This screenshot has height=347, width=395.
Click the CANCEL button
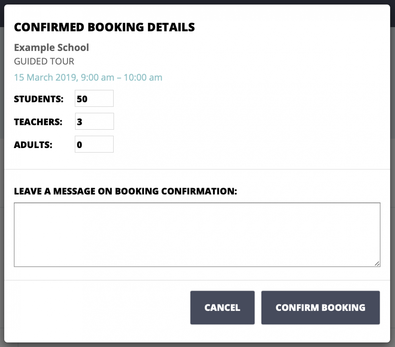coord(222,308)
